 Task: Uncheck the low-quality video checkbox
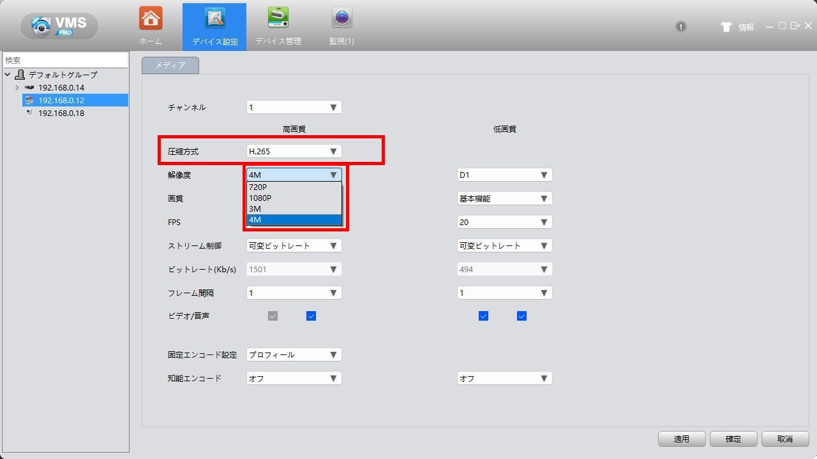[x=483, y=316]
